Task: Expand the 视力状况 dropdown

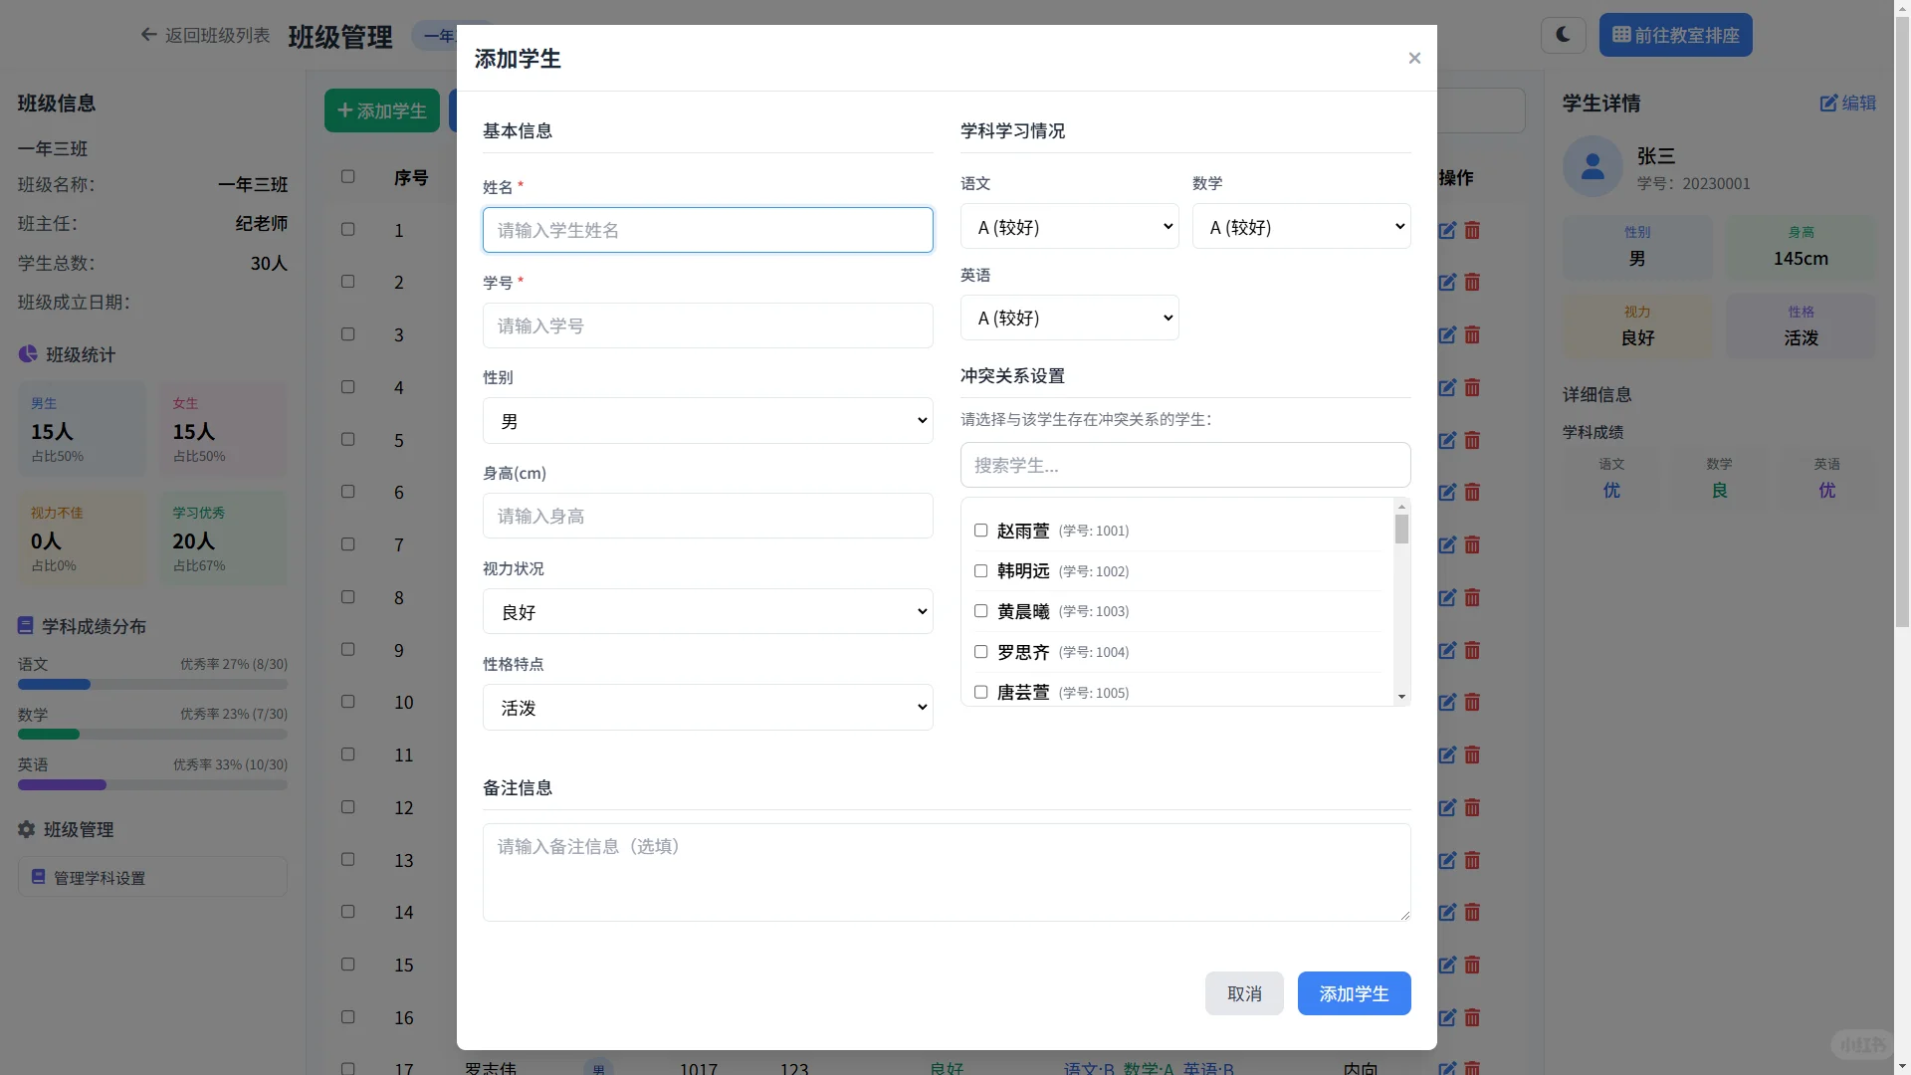Action: pyautogui.click(x=708, y=612)
